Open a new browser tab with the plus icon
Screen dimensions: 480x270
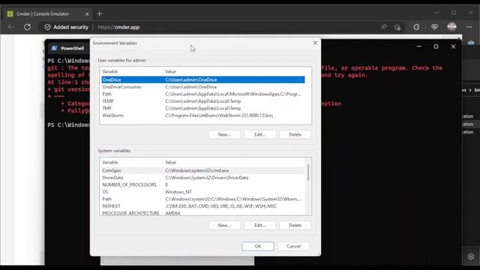100,13
